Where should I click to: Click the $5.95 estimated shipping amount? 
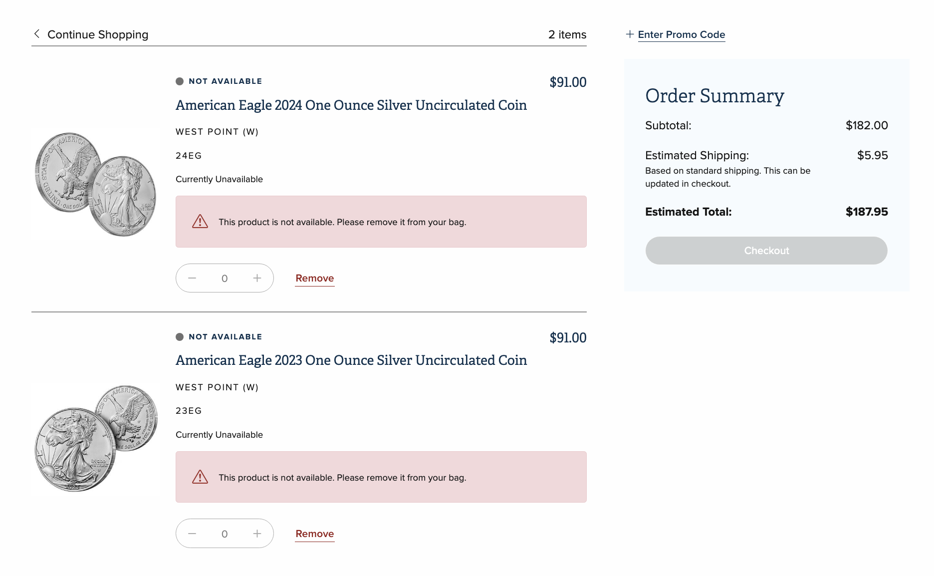click(873, 155)
